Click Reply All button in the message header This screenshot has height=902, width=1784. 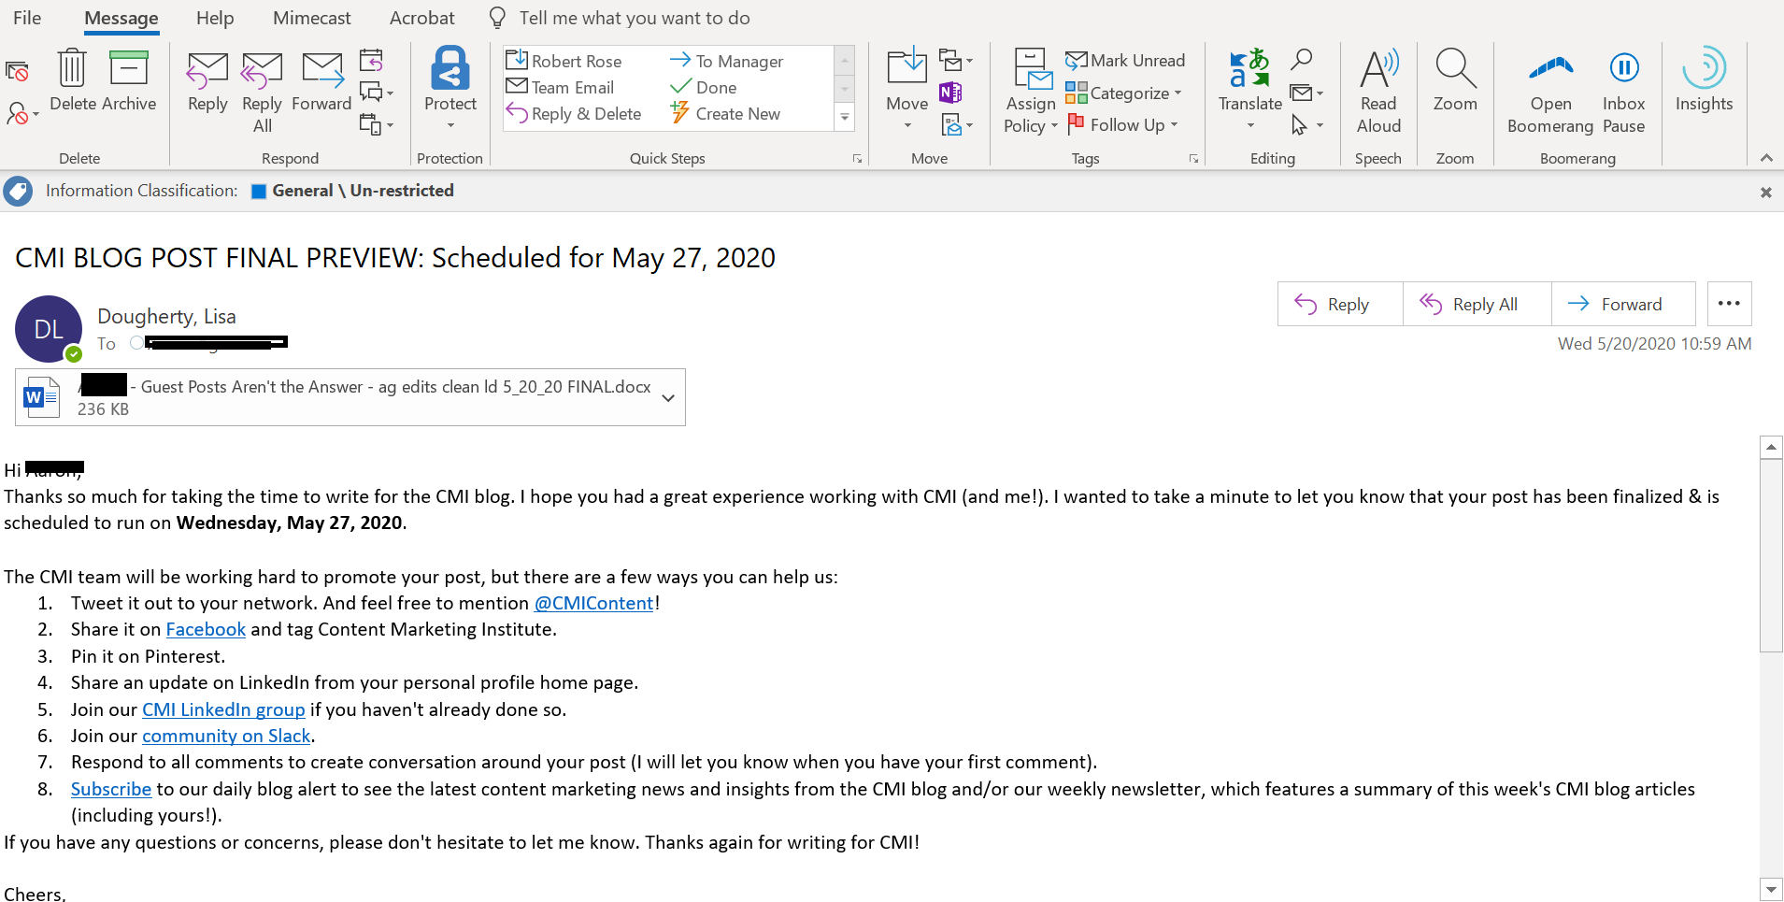pos(1477,304)
